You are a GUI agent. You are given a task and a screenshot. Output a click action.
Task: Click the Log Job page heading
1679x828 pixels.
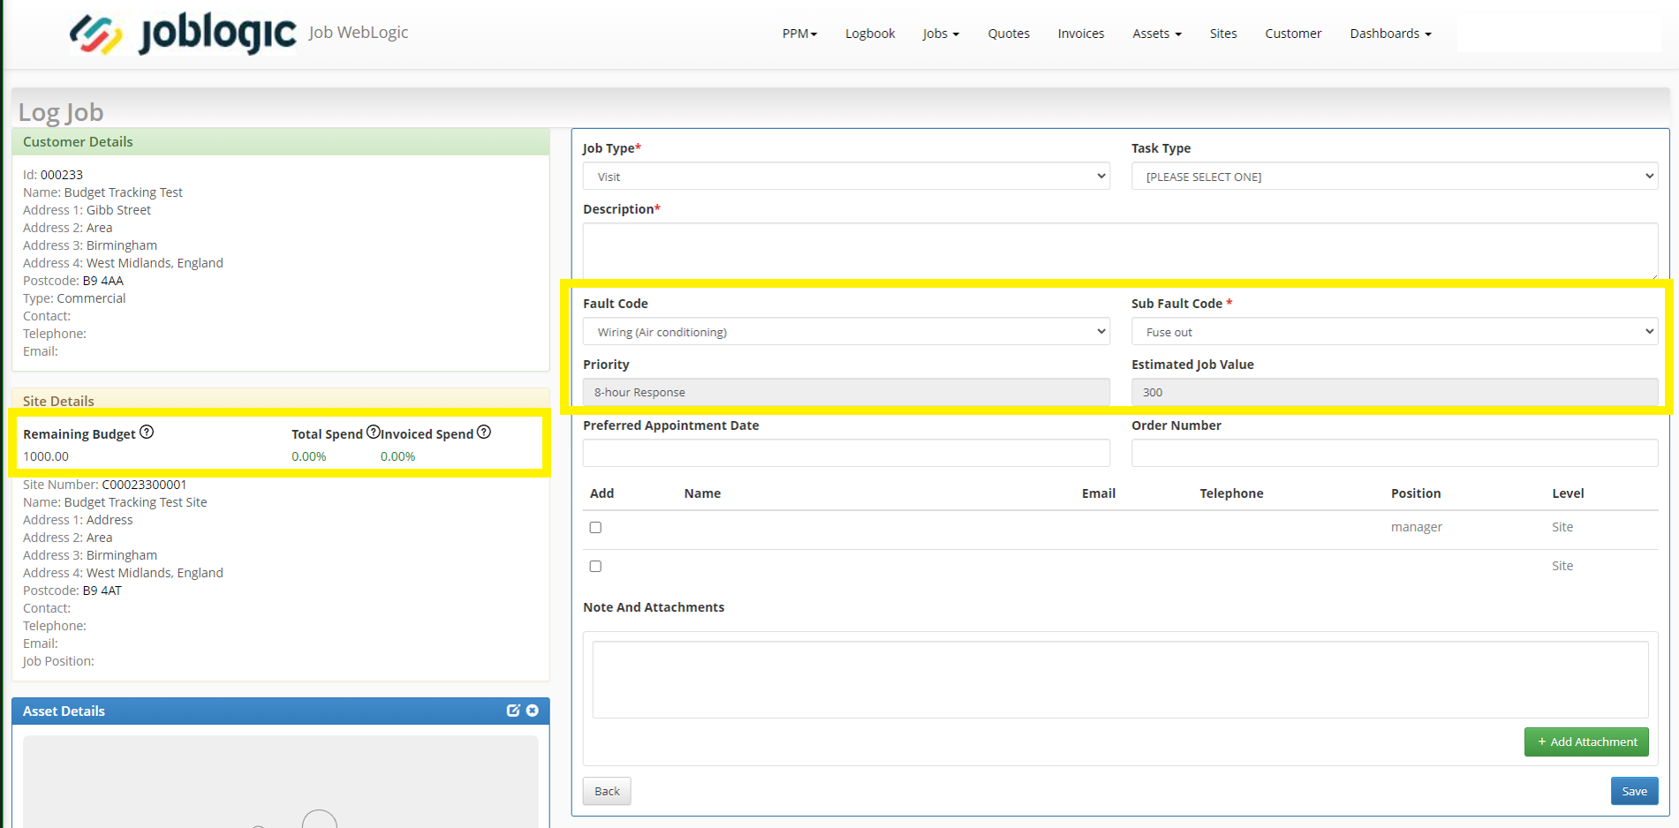coord(61,112)
